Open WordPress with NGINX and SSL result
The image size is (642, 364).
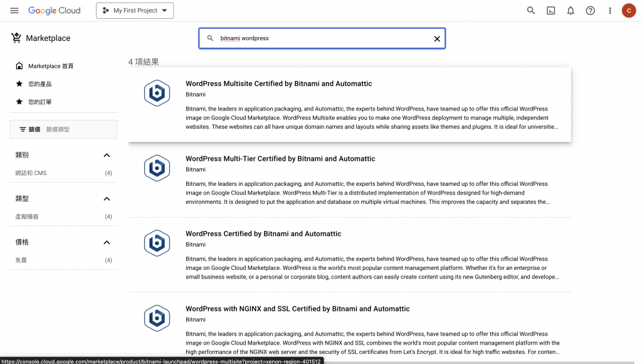point(298,309)
